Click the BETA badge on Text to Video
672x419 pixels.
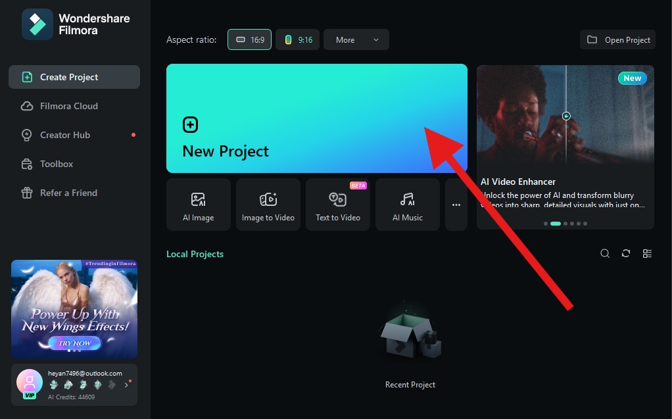[x=358, y=185]
